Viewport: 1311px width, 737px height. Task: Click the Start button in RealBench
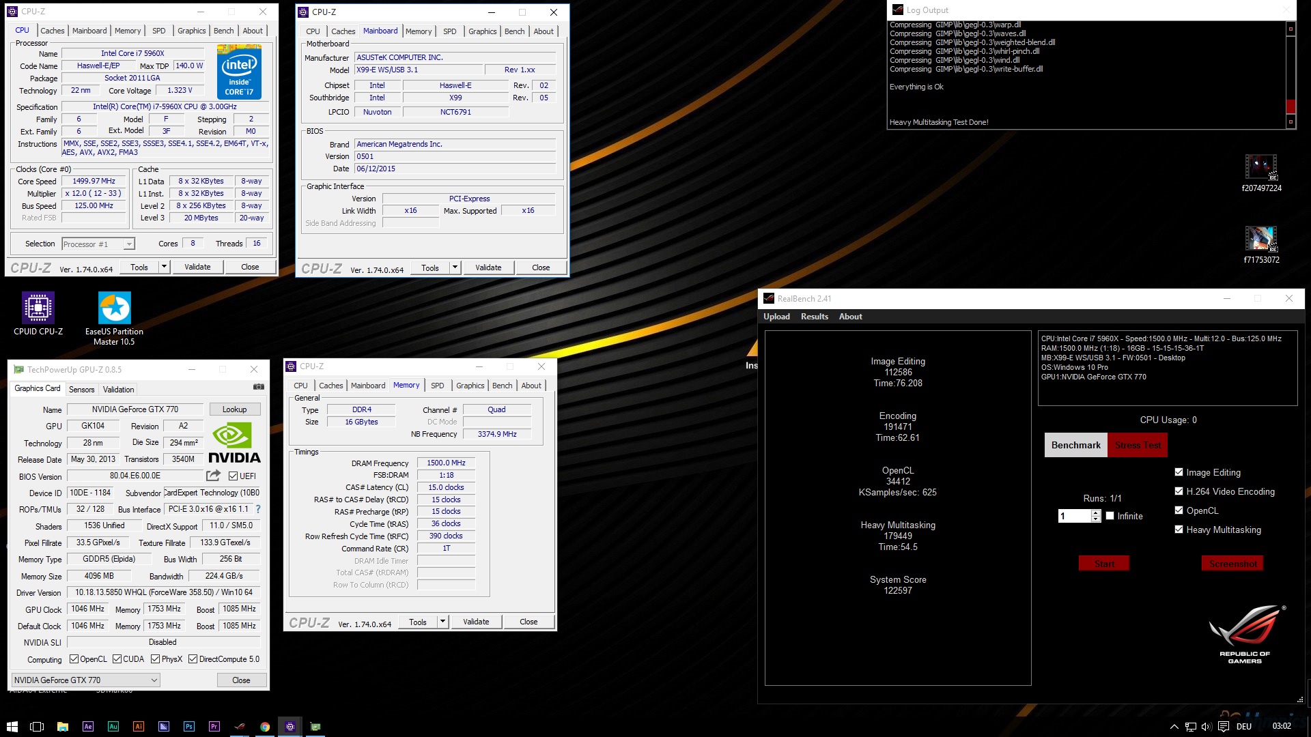pos(1104,564)
